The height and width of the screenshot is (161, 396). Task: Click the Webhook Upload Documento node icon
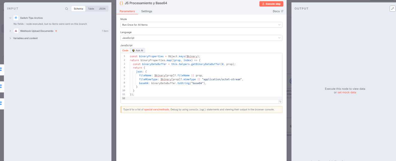pos(16,31)
